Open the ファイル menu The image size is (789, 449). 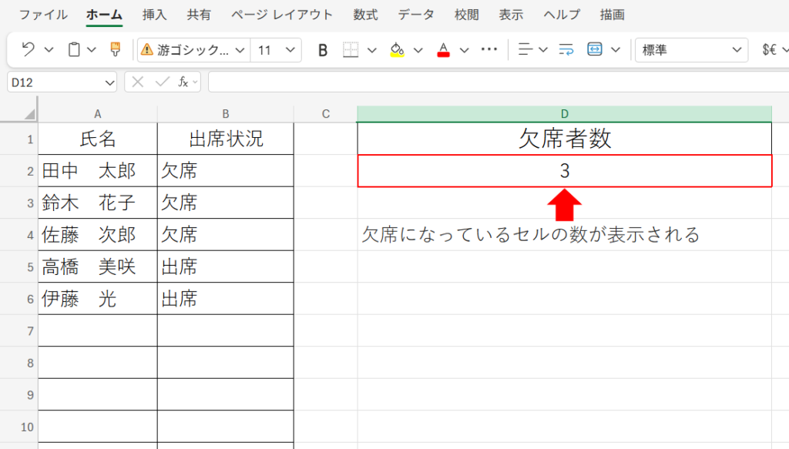(42, 15)
